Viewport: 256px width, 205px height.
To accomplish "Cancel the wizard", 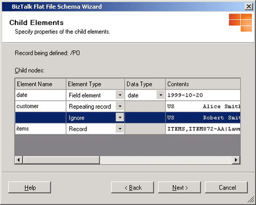I will coord(226,187).
